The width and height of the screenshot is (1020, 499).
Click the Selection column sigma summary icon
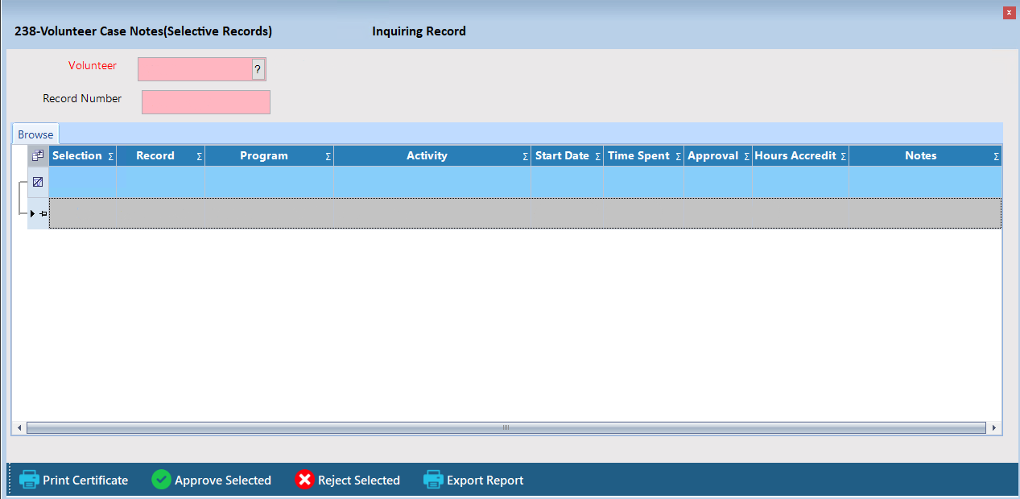click(x=110, y=156)
